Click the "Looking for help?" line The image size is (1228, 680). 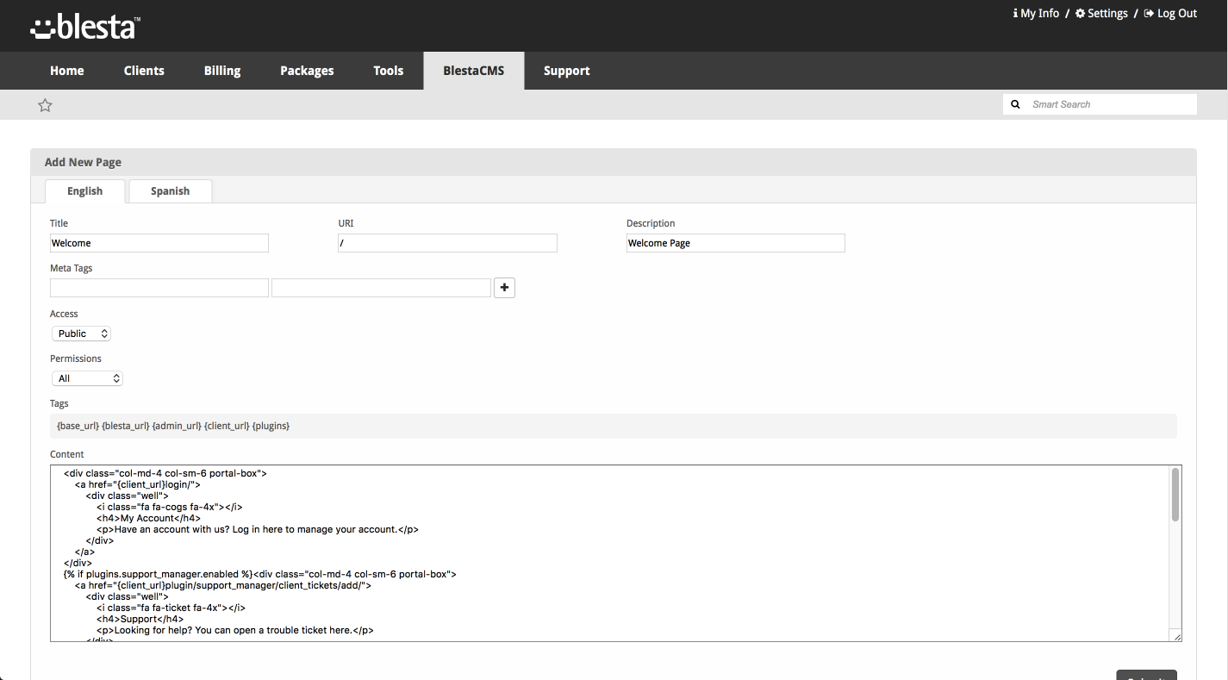[235, 630]
